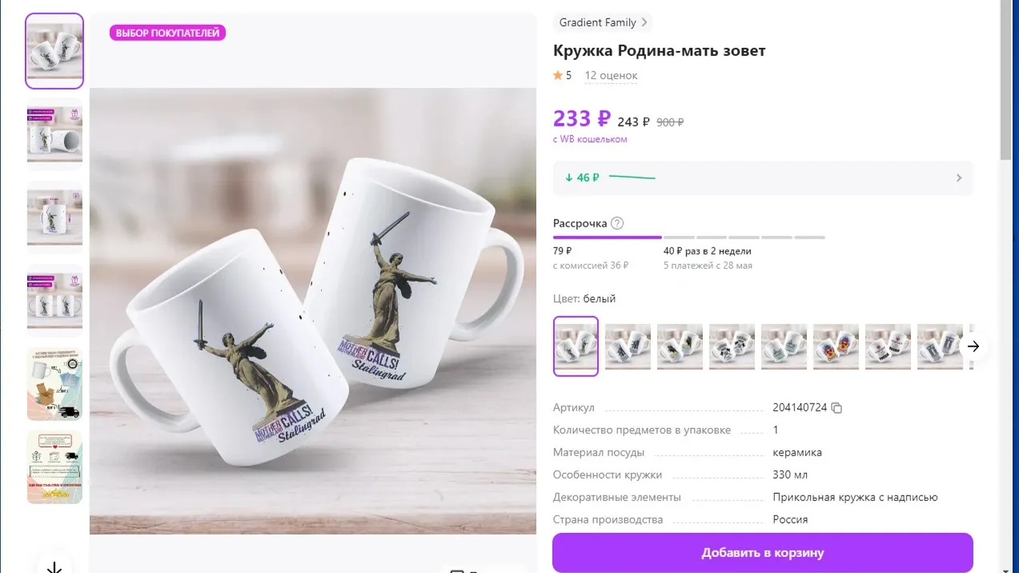Viewport: 1019px width, 573px height.
Task: Select the third product photo thumbnail
Action: tap(54, 217)
